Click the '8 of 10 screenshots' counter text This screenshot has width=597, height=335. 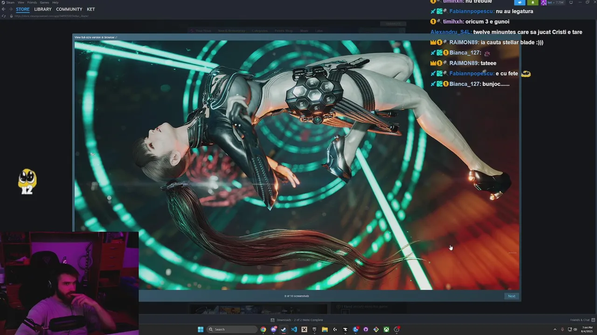pyautogui.click(x=297, y=296)
